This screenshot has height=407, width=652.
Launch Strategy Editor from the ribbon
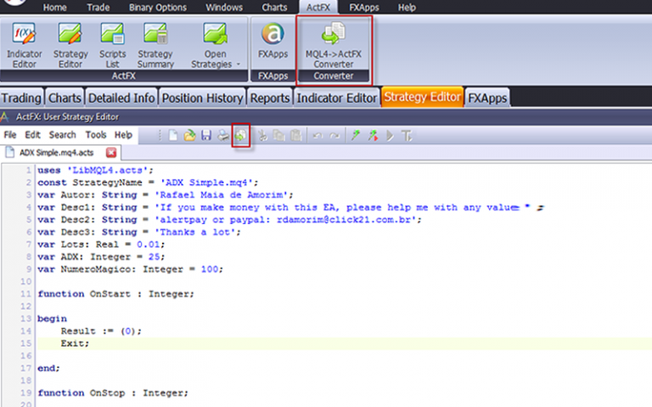(70, 45)
